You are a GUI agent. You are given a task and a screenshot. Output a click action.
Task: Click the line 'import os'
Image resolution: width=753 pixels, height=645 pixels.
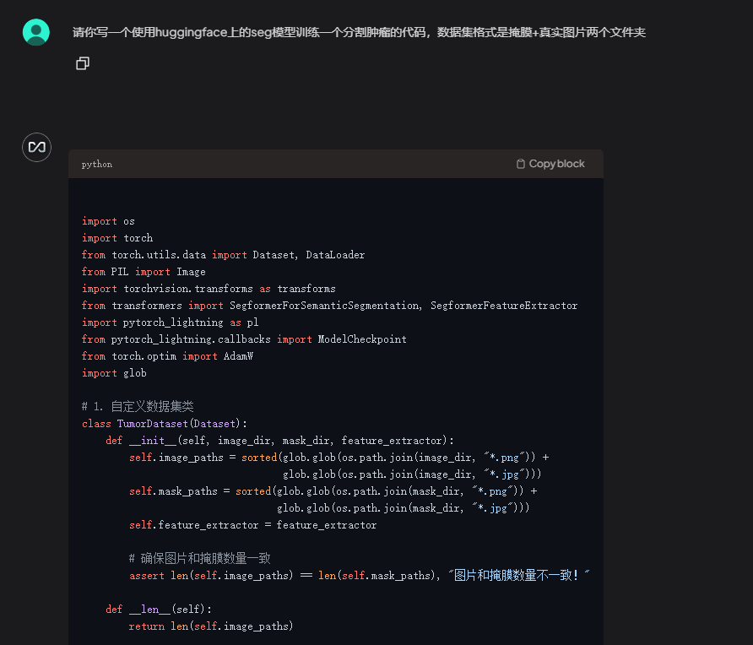(x=108, y=221)
